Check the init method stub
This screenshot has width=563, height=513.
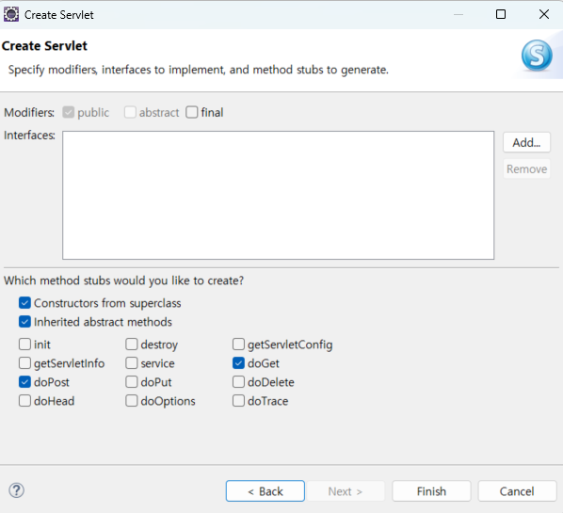tap(24, 344)
